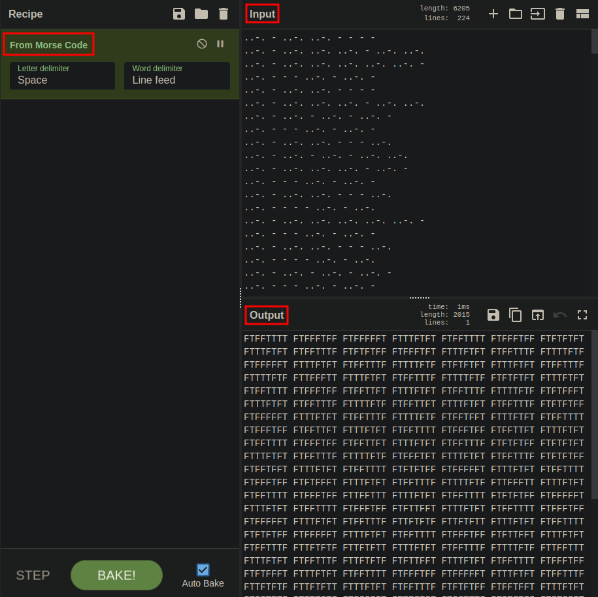Screen dimensions: 598x597
Task: Move output to input
Action: (537, 315)
